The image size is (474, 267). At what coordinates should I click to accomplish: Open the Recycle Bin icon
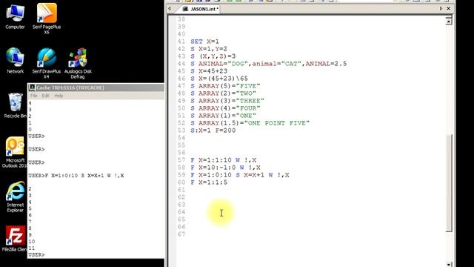point(15,105)
